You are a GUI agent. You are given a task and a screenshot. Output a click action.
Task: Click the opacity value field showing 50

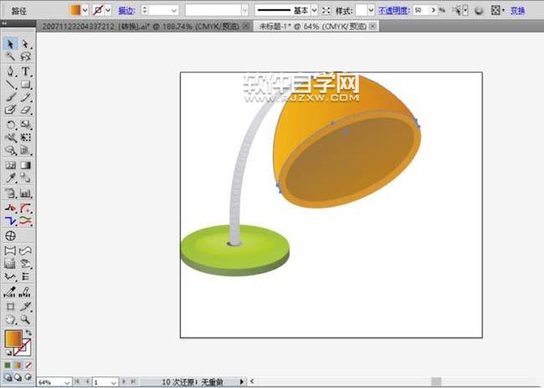coord(421,10)
